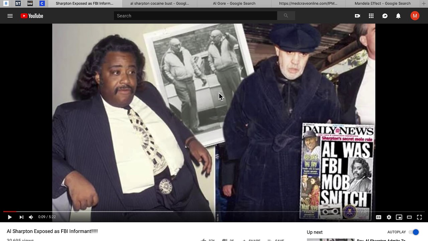Switch to Mandela Effect Google Search tab
The width and height of the screenshot is (428, 241).
tap(383, 4)
